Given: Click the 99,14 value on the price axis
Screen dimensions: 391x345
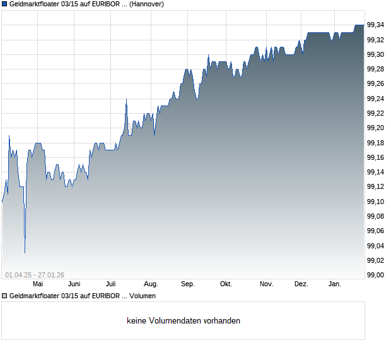Looking at the screenshot, I should pos(375,172).
